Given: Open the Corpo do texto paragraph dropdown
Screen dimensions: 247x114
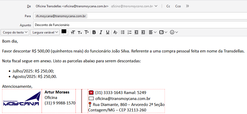Looking at the screenshot, I should click(15, 32).
